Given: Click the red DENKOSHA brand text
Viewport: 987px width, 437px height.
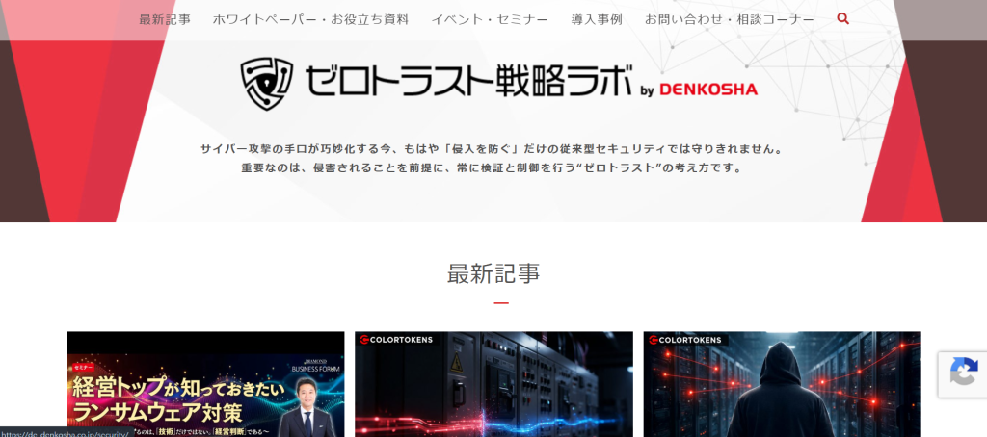Looking at the screenshot, I should tap(708, 90).
